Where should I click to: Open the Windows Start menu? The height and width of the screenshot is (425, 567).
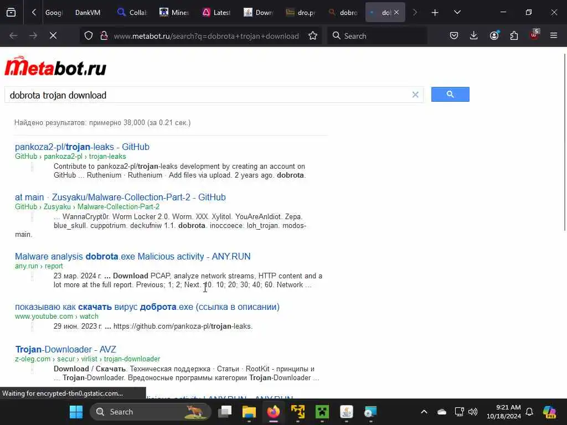(76, 412)
